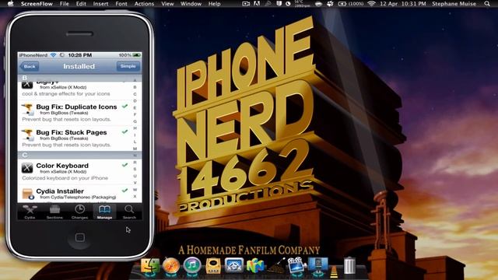Open the Edit menu

[81, 4]
